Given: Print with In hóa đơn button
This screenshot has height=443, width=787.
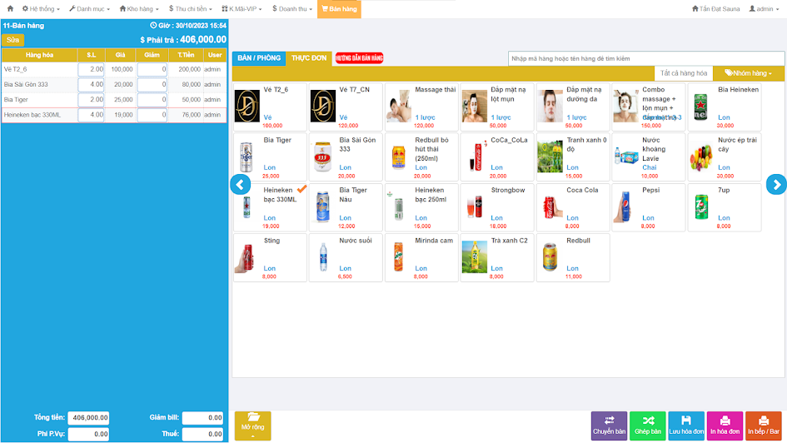Looking at the screenshot, I should coord(725,426).
